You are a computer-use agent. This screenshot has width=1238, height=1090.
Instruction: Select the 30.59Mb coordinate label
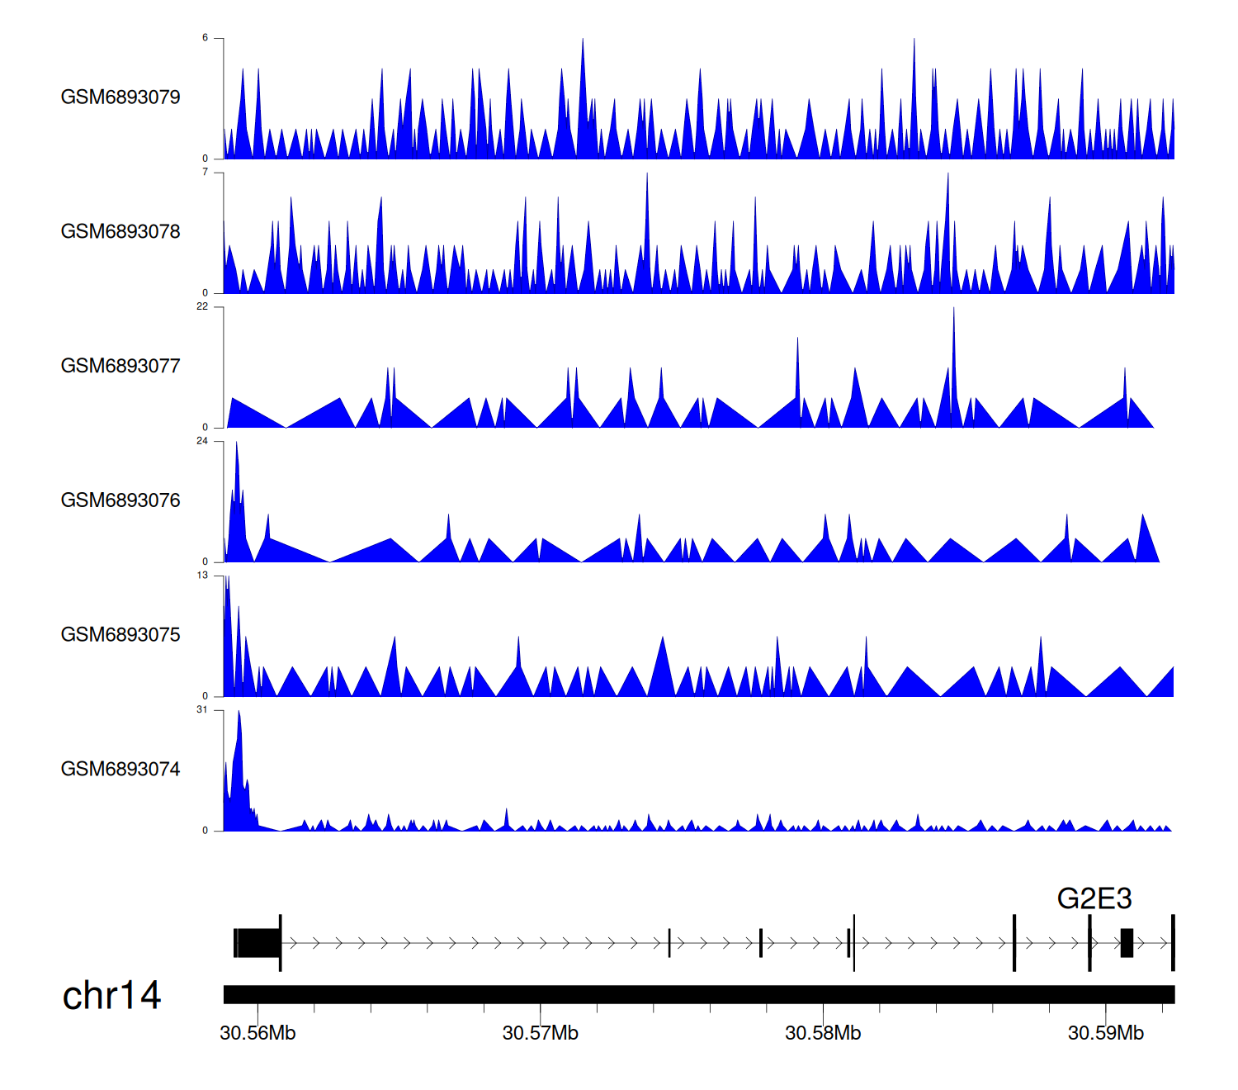click(1106, 1034)
